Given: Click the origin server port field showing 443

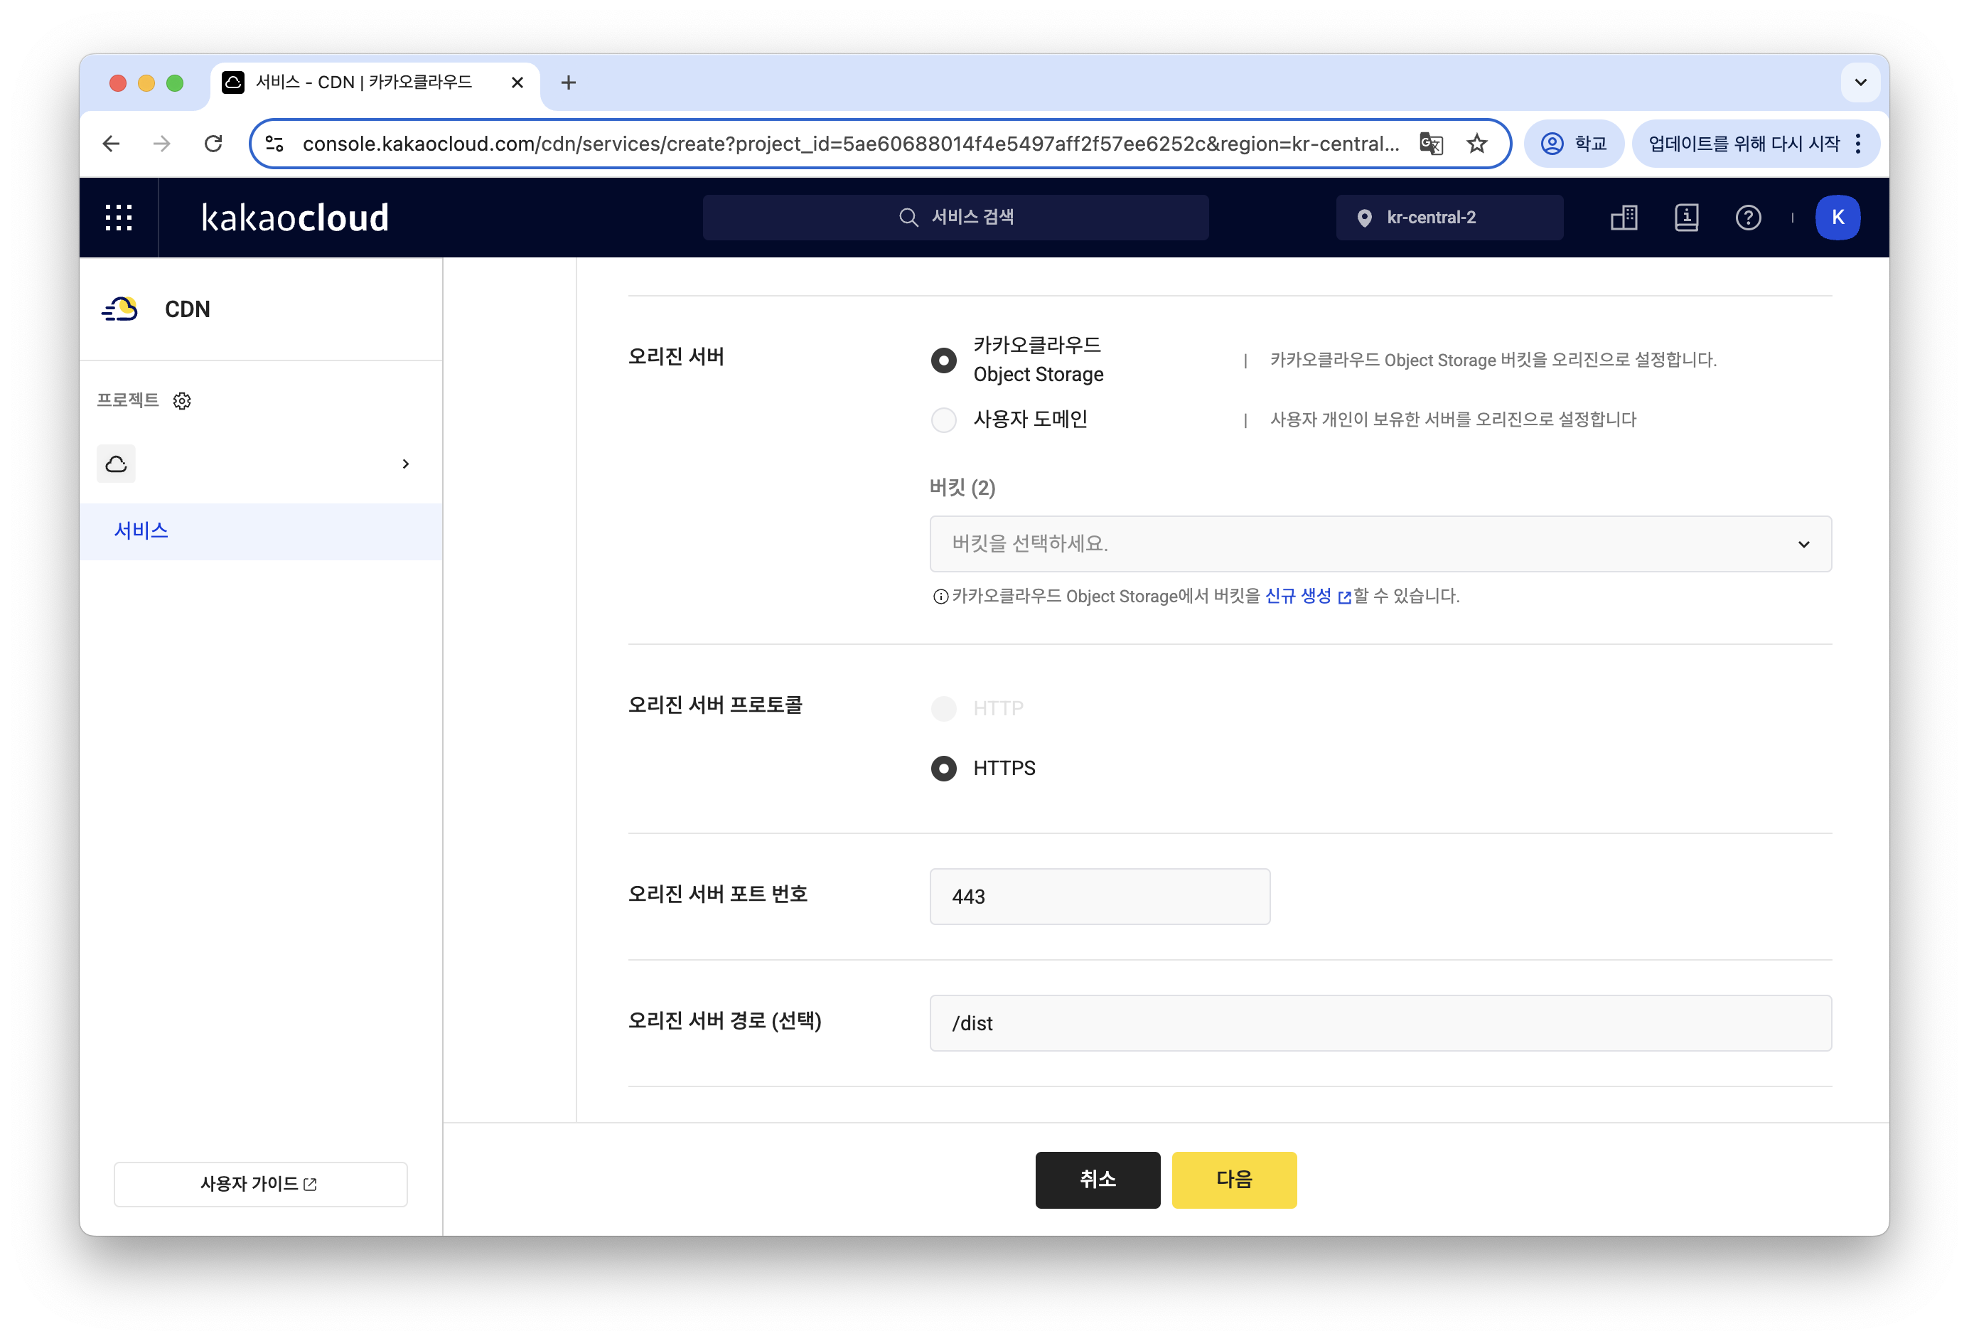Looking at the screenshot, I should (x=1100, y=897).
